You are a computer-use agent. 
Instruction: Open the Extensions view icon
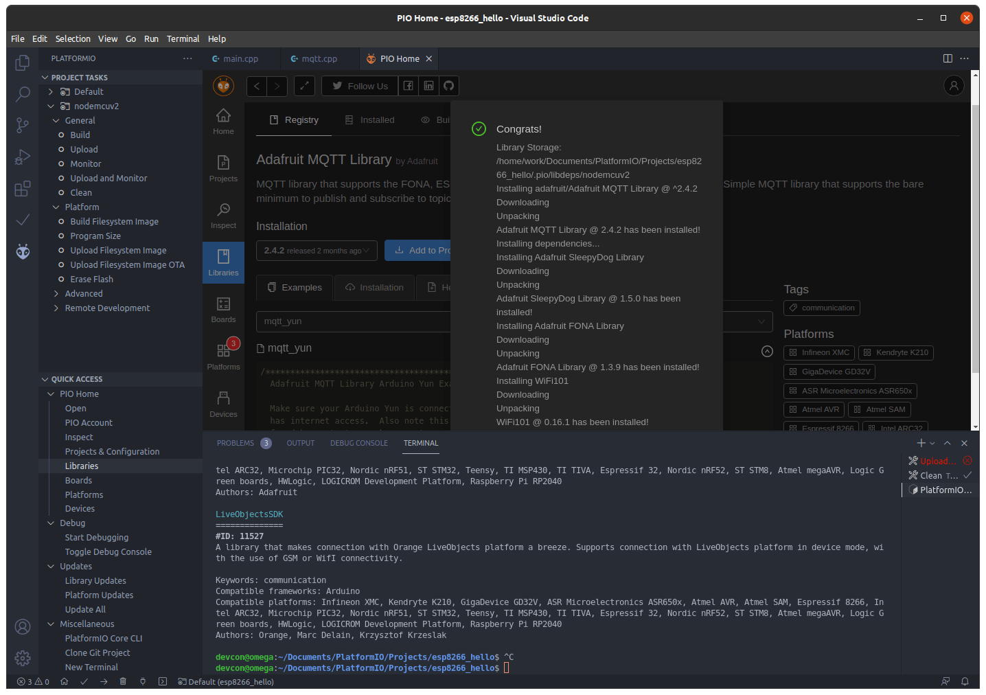coord(23,188)
